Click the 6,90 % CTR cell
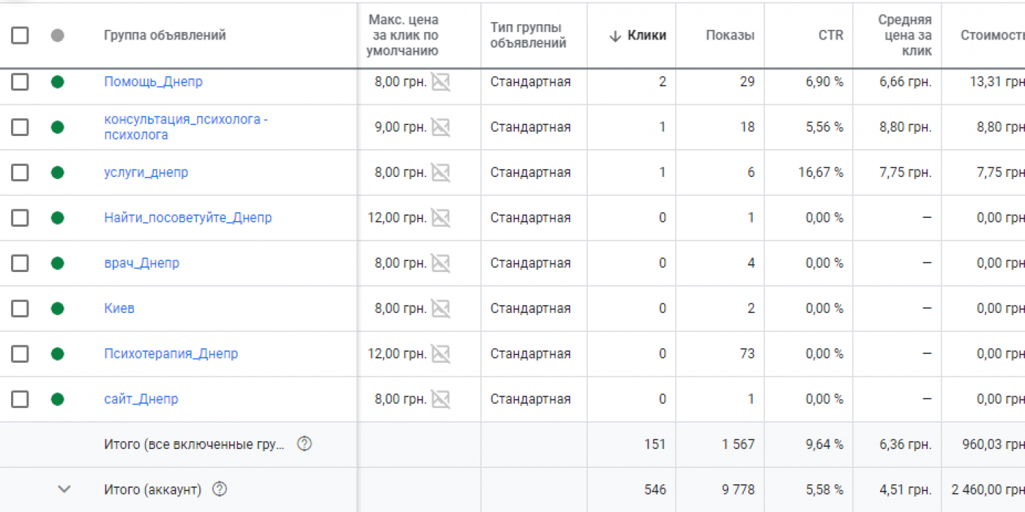The image size is (1025, 512). pyautogui.click(x=824, y=82)
